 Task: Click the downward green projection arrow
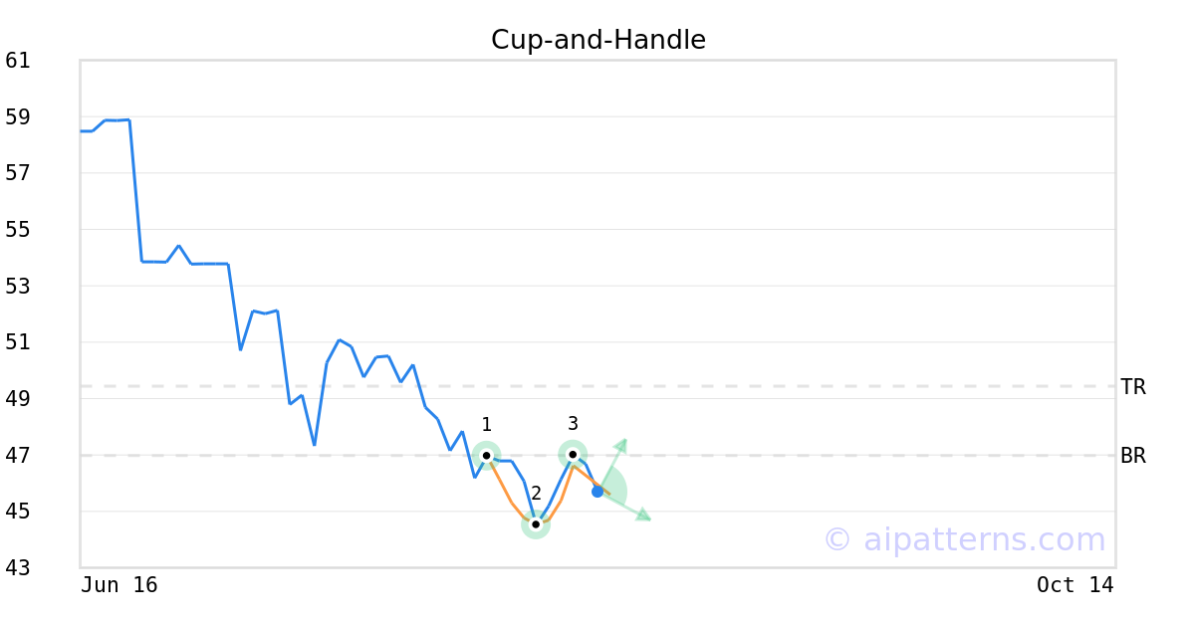click(x=625, y=506)
